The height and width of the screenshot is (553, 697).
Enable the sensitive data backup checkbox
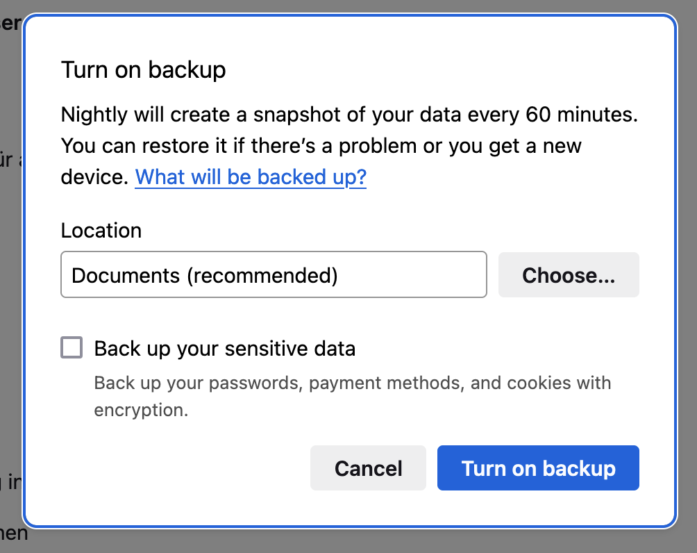point(72,347)
